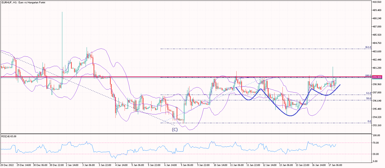Select the 100.0 Fibonacci level label

pos(368,76)
